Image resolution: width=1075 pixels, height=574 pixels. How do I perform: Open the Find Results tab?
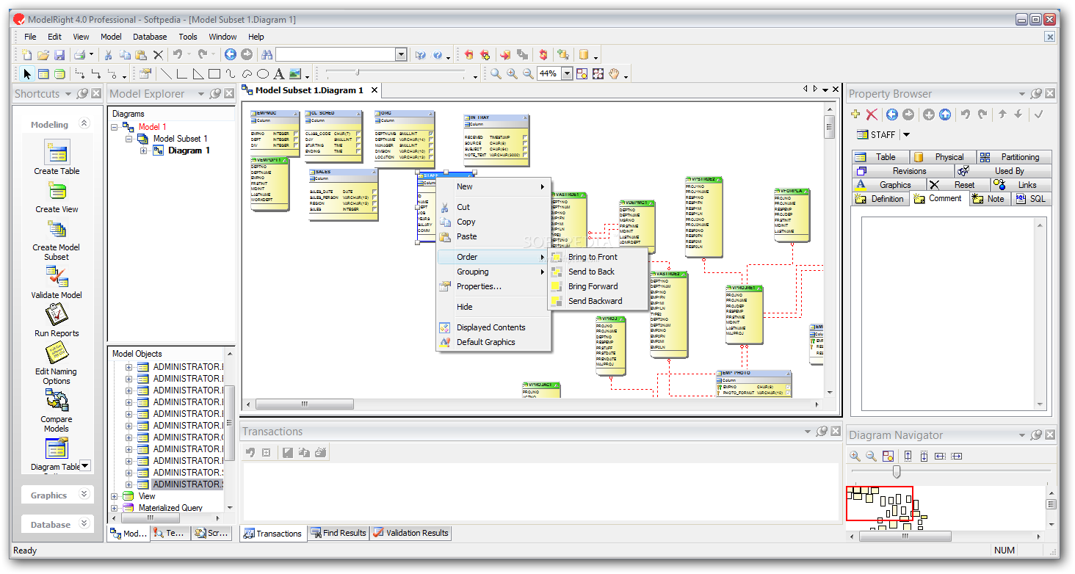[338, 533]
